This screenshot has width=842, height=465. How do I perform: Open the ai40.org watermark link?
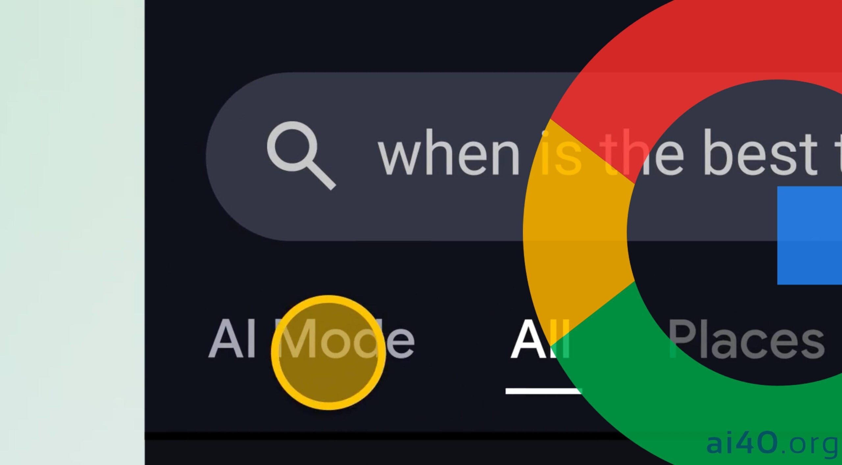point(772,445)
